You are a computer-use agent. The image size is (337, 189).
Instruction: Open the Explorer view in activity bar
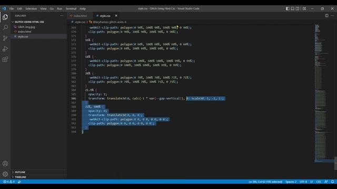pos(5,17)
